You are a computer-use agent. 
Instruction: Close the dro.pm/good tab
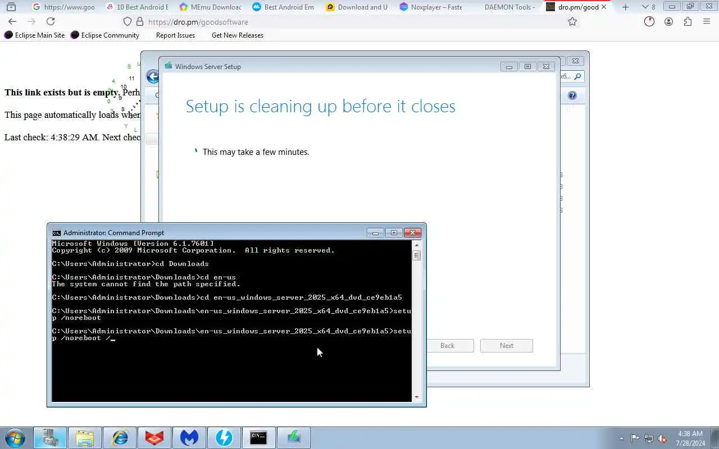(x=604, y=7)
